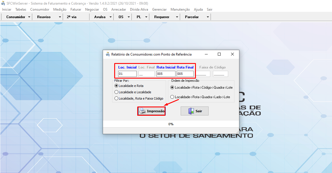332x173 pixels.
Task: Choose Localidade, Rota e Faixa Código filter
Action: point(117,98)
